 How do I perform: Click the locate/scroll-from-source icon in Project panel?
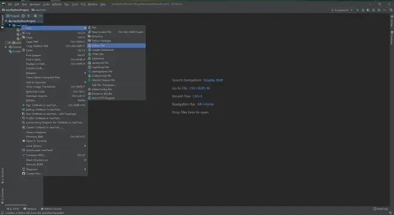23,16
